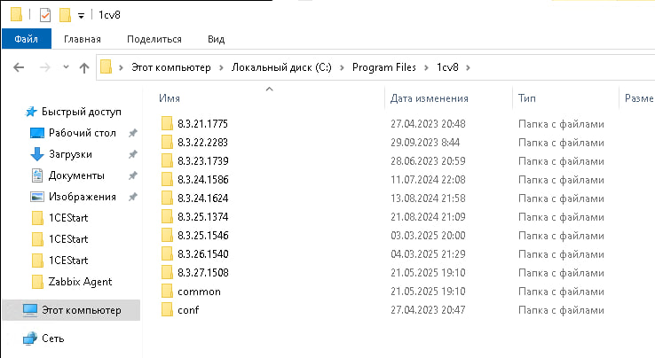Click date 03.03.2025 20:00 cell
The width and height of the screenshot is (655, 358).
point(428,236)
